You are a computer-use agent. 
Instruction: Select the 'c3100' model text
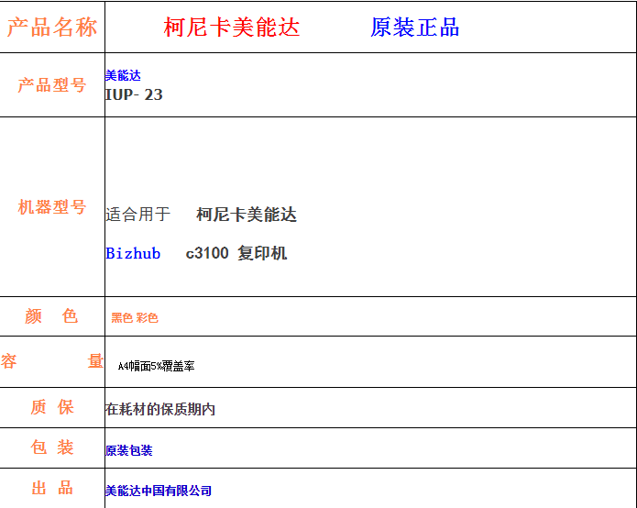(207, 253)
